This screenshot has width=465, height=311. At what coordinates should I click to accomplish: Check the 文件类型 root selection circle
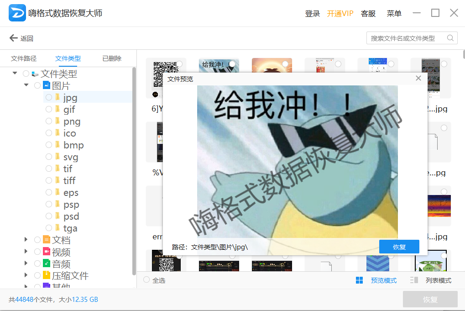[x=26, y=74]
